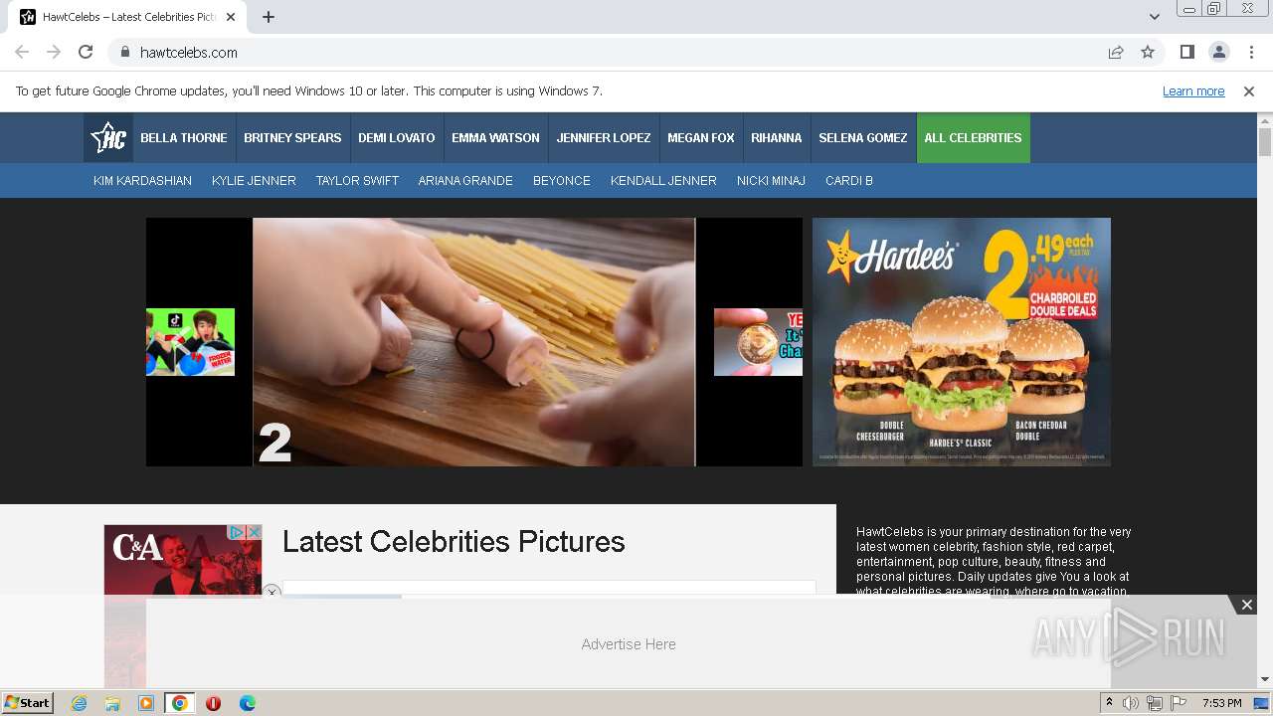Dismiss the small circled X near sidebar ad
This screenshot has height=716, width=1273.
click(x=272, y=593)
